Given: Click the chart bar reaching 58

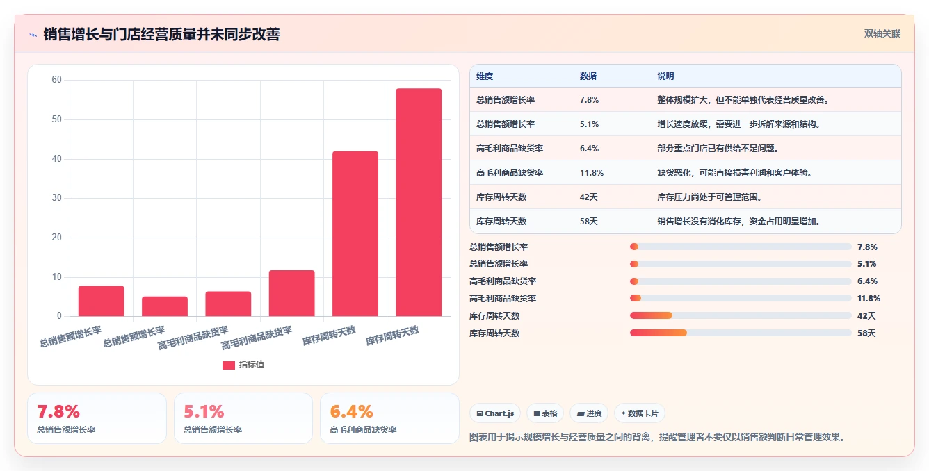Looking at the screenshot, I should (x=419, y=202).
